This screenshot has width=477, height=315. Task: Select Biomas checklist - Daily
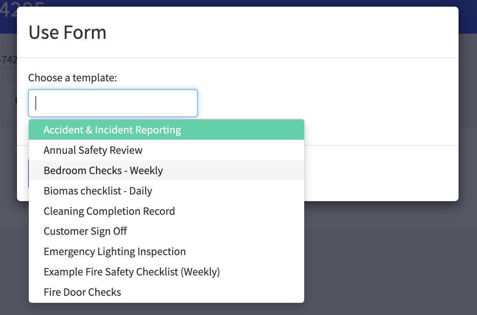[98, 191]
